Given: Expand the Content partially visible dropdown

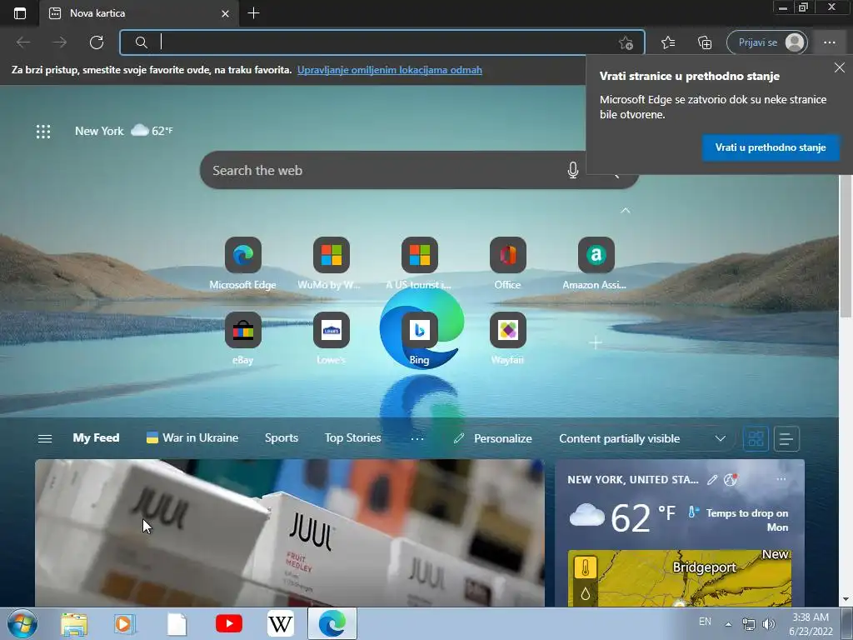Looking at the screenshot, I should (x=721, y=438).
